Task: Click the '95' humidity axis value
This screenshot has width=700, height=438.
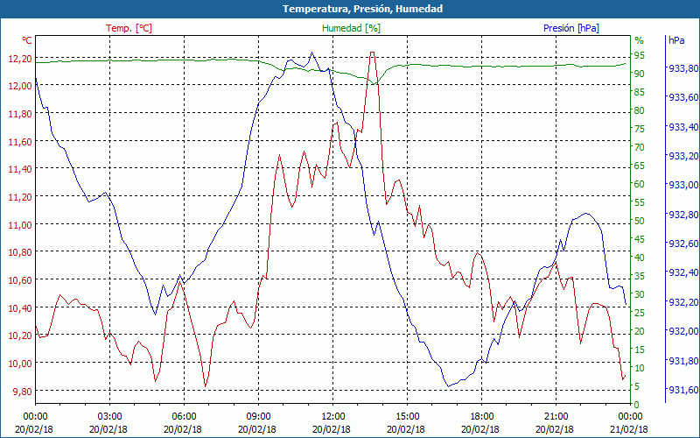Action: (x=640, y=55)
